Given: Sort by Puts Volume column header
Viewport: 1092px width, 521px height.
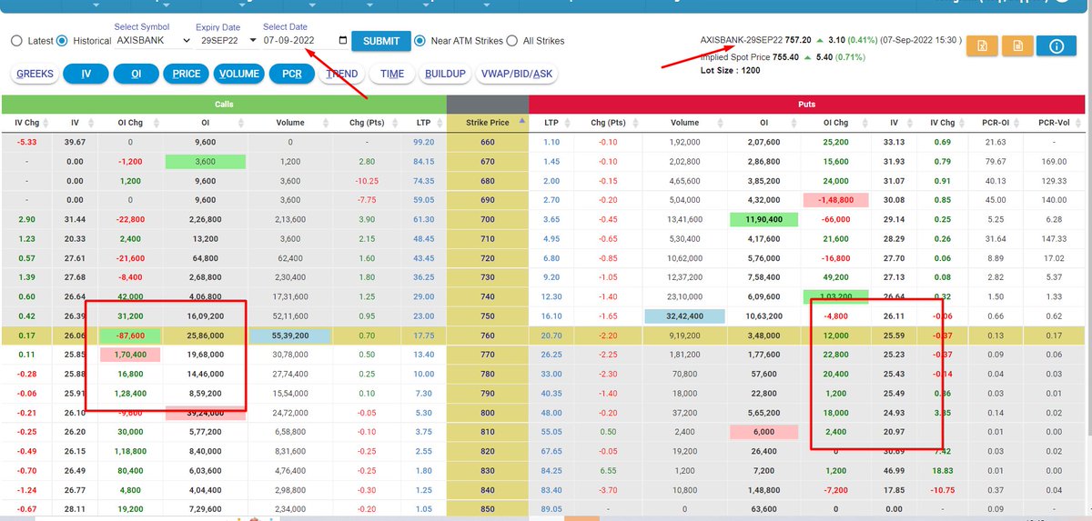Looking at the screenshot, I should (684, 122).
